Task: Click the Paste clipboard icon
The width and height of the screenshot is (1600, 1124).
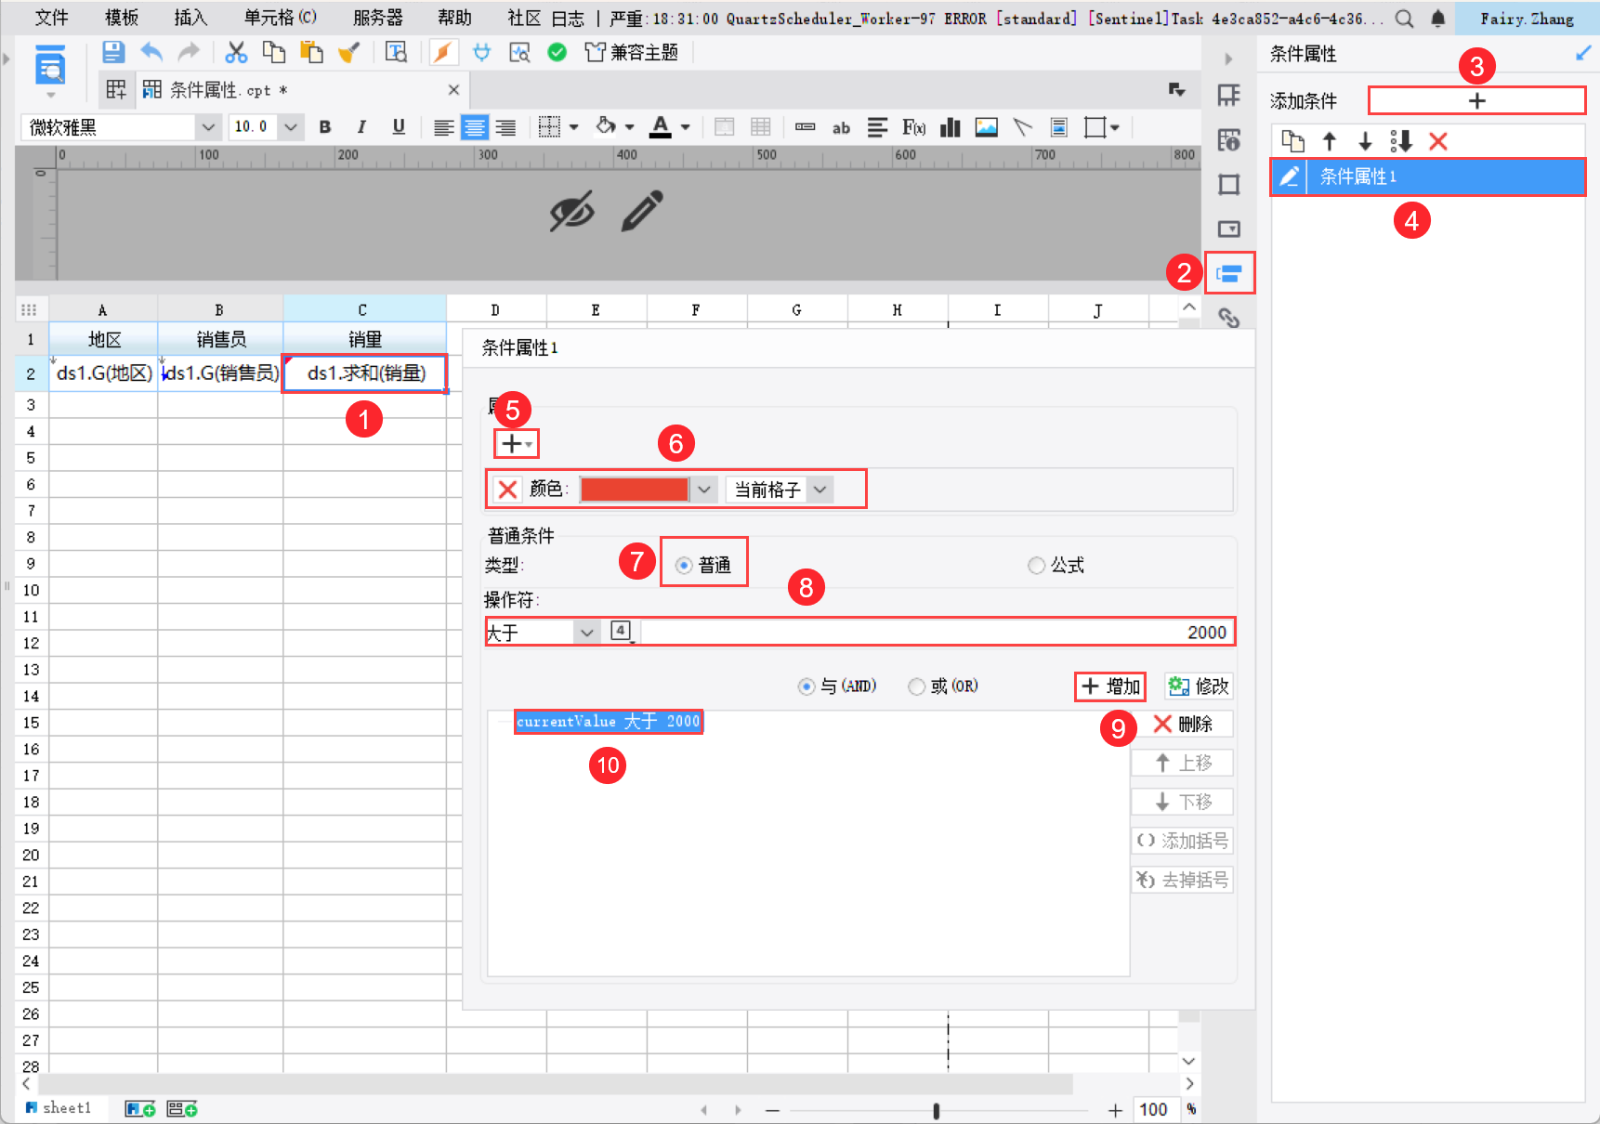Action: tap(311, 52)
